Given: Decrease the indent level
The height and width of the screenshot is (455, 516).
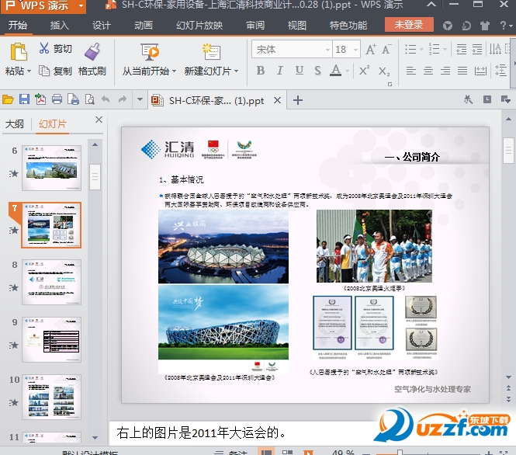Looking at the screenshot, I should click(462, 50).
